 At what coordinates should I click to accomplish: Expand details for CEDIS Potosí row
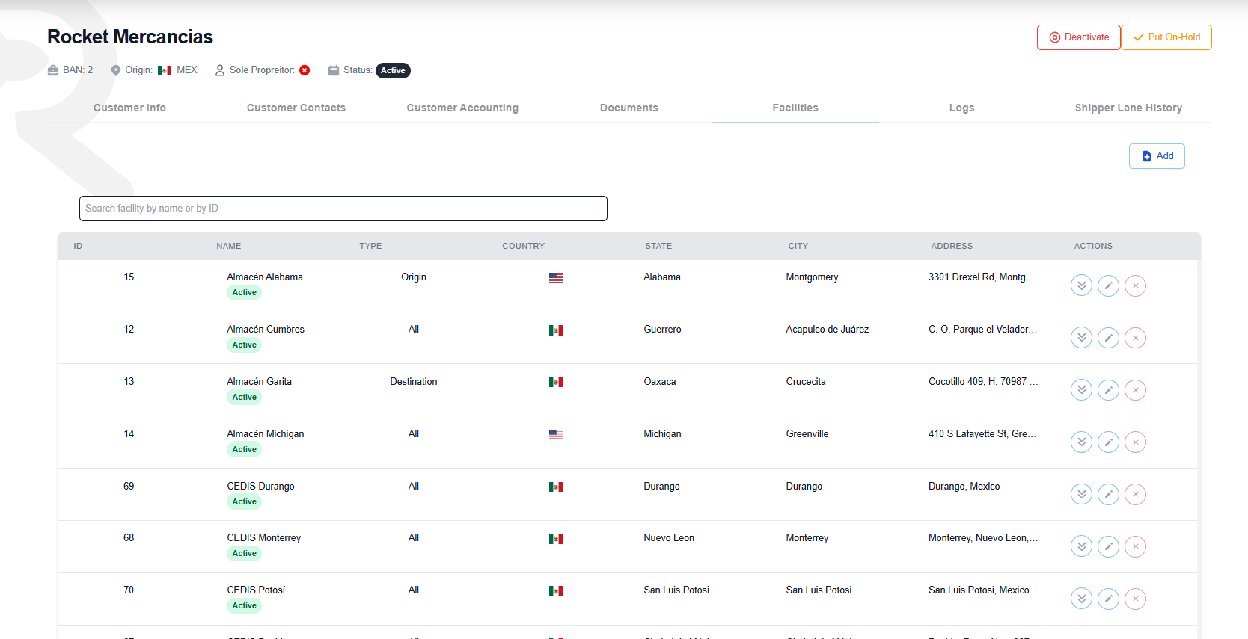1081,599
